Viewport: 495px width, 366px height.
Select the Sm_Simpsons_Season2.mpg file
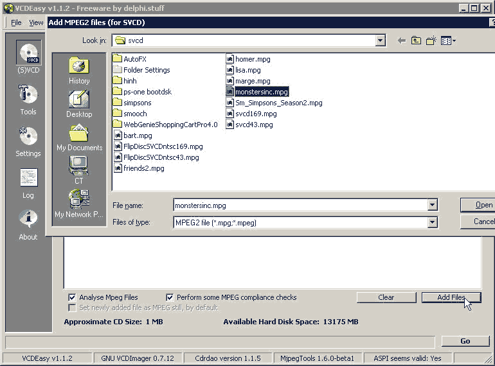tap(278, 103)
